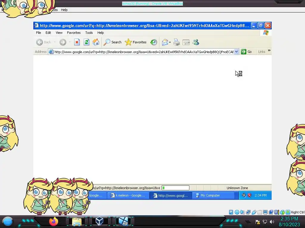Click the host Action Center flag icon
The height and width of the screenshot is (228, 305).
point(258,222)
